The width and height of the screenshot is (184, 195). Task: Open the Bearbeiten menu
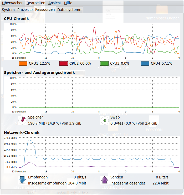tap(36, 3)
